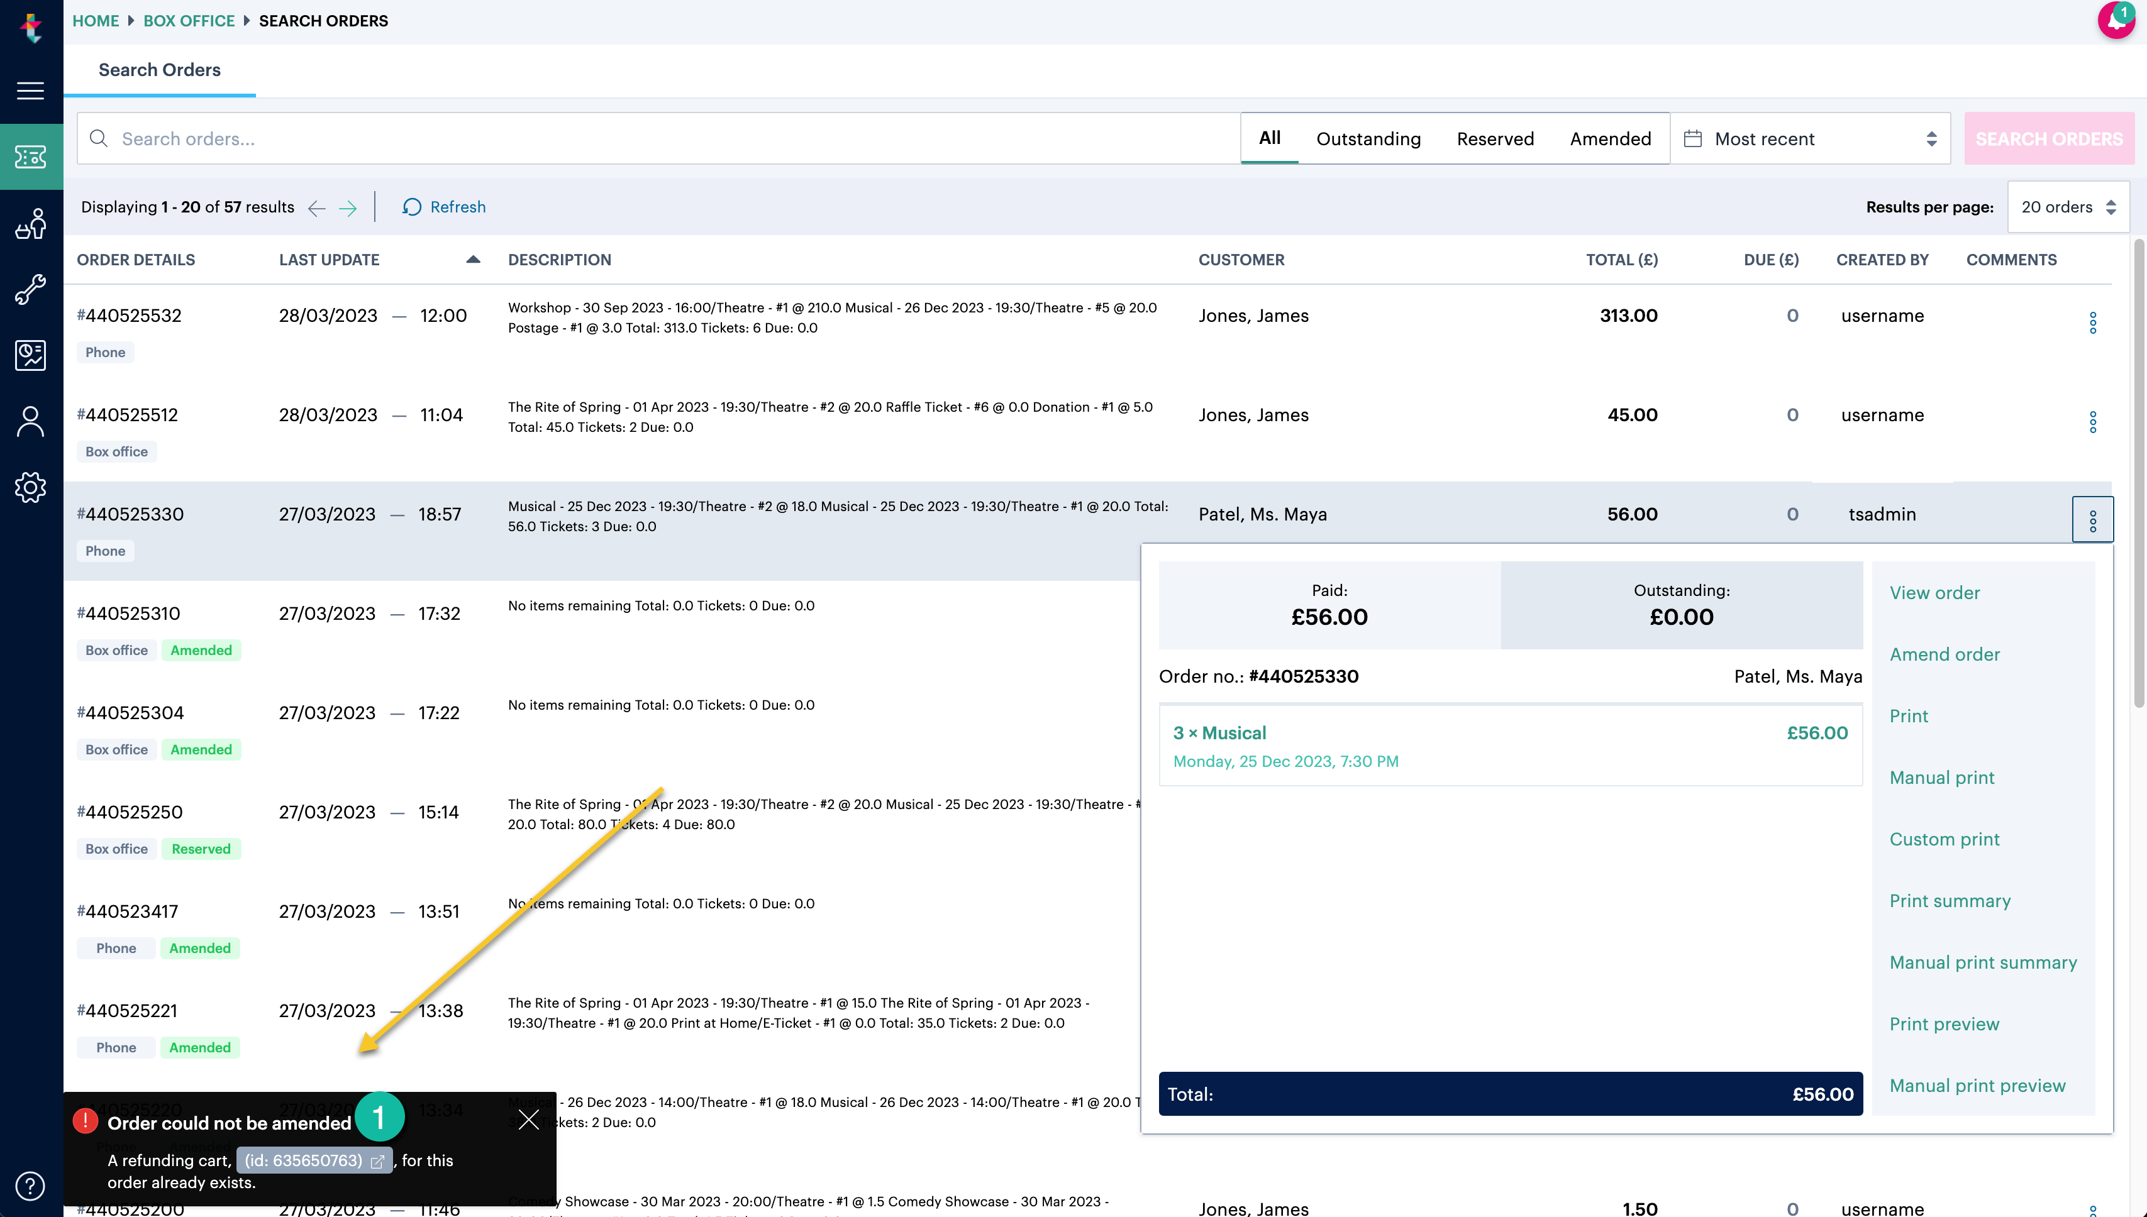Filter orders by Reserved
This screenshot has height=1217, width=2147.
1495,139
